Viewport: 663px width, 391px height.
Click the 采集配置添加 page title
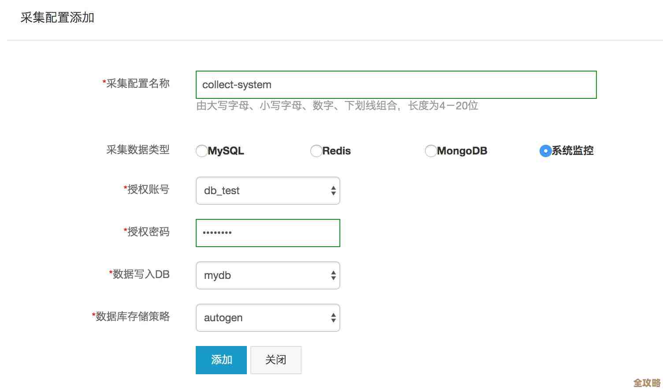[x=57, y=18]
